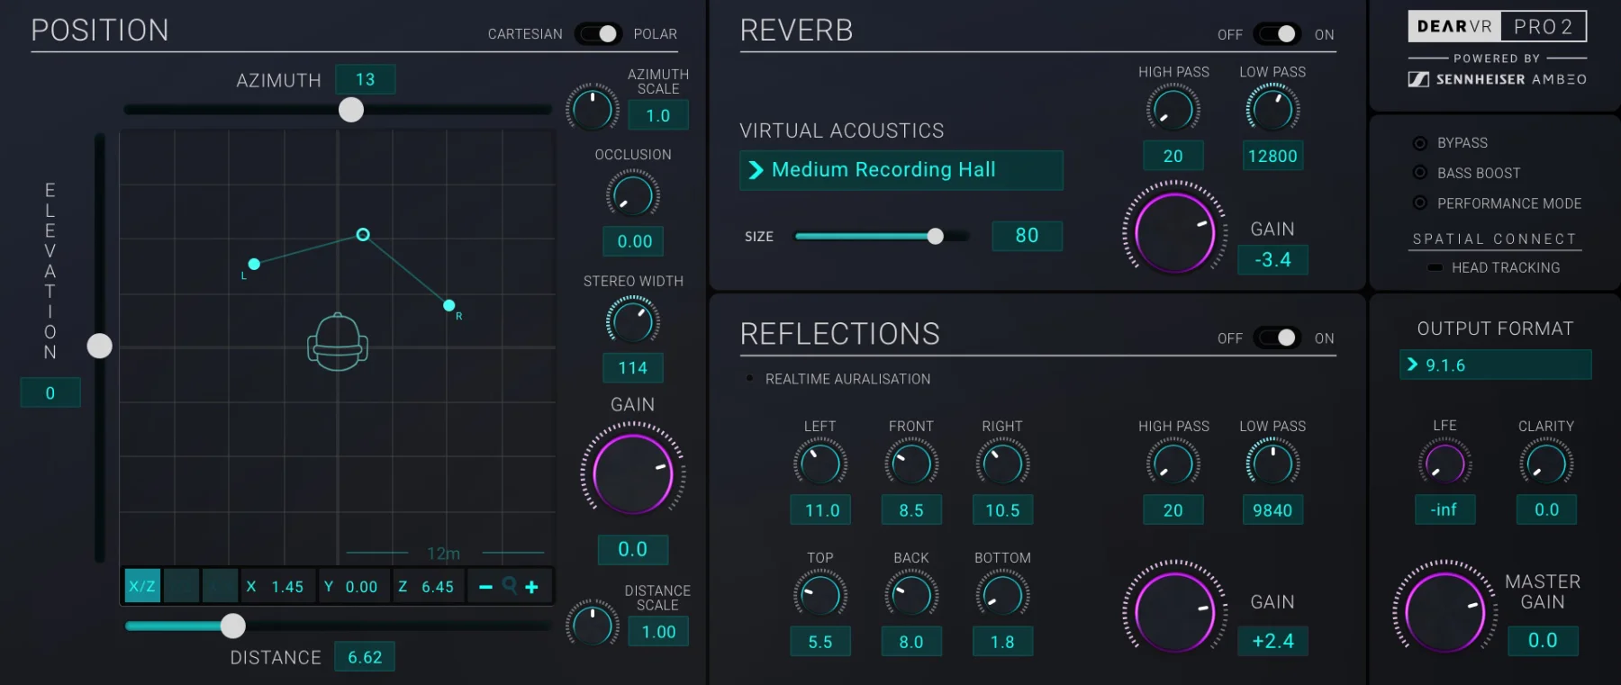Click the Reverb Size slider handle
Image resolution: width=1621 pixels, height=685 pixels.
(936, 236)
